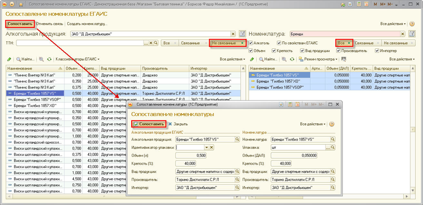Toggle По свойствам ЕГАИС checkbox

pyautogui.click(x=279, y=43)
